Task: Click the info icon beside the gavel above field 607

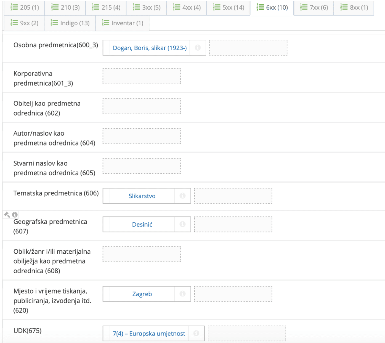Action: point(14,214)
